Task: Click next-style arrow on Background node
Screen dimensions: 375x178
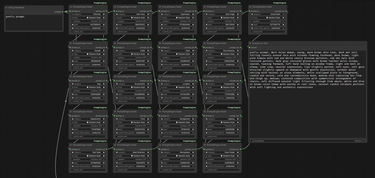Action: (x=194, y=123)
